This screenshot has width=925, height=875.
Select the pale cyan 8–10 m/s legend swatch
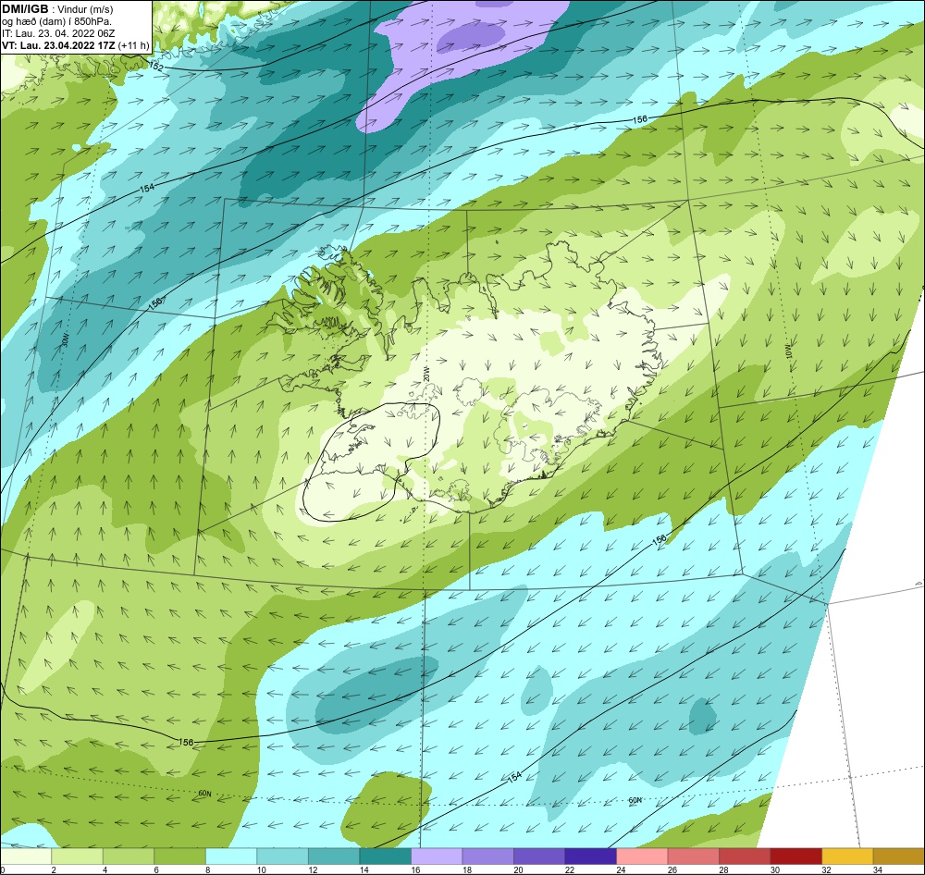pos(231,857)
